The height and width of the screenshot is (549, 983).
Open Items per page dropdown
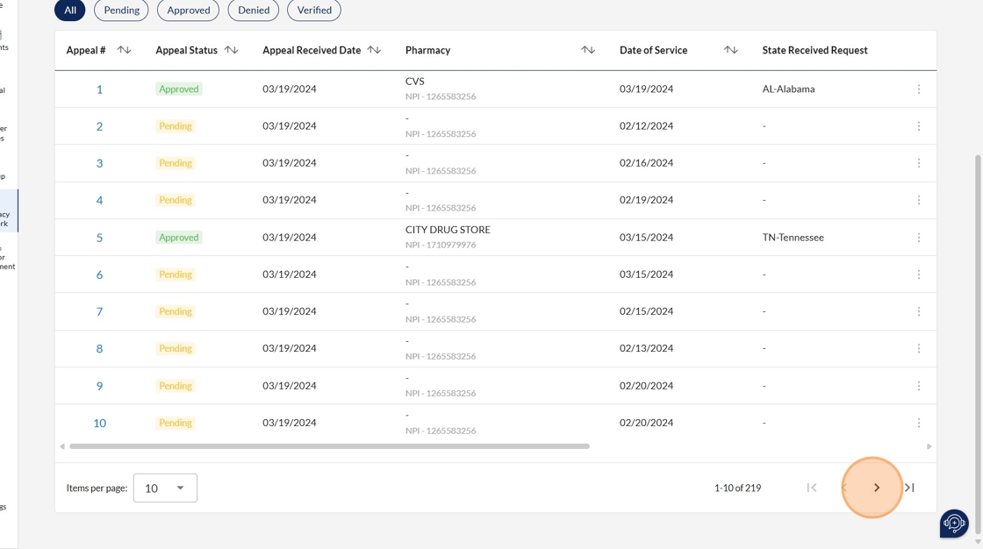click(165, 488)
